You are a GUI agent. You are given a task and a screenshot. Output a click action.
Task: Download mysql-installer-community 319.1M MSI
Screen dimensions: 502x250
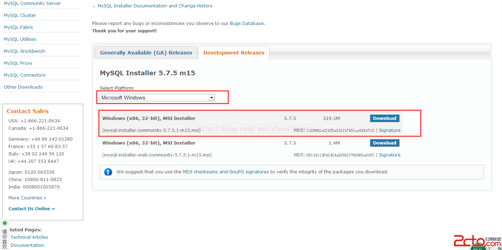coord(385,118)
